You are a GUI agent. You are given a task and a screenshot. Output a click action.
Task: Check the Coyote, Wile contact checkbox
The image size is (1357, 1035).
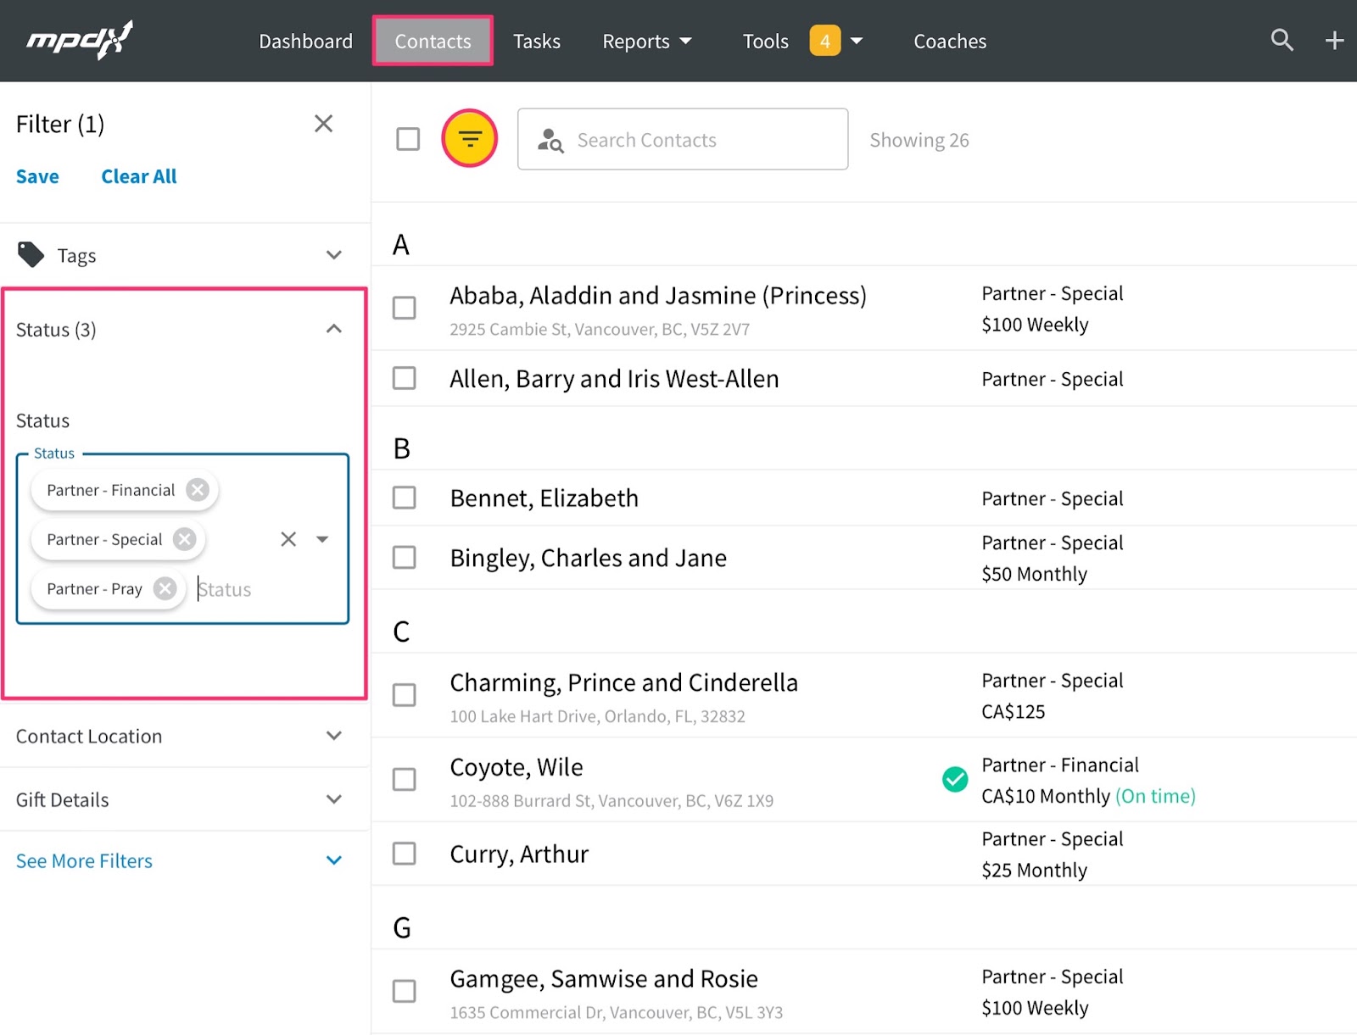pos(405,779)
